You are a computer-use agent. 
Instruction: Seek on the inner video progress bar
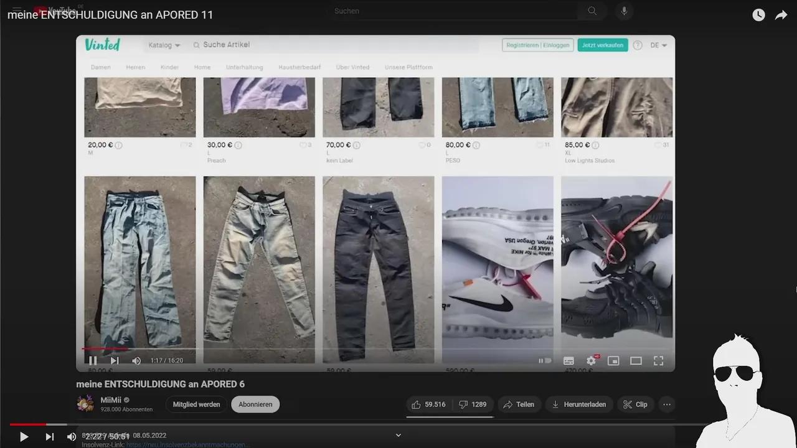375,348
